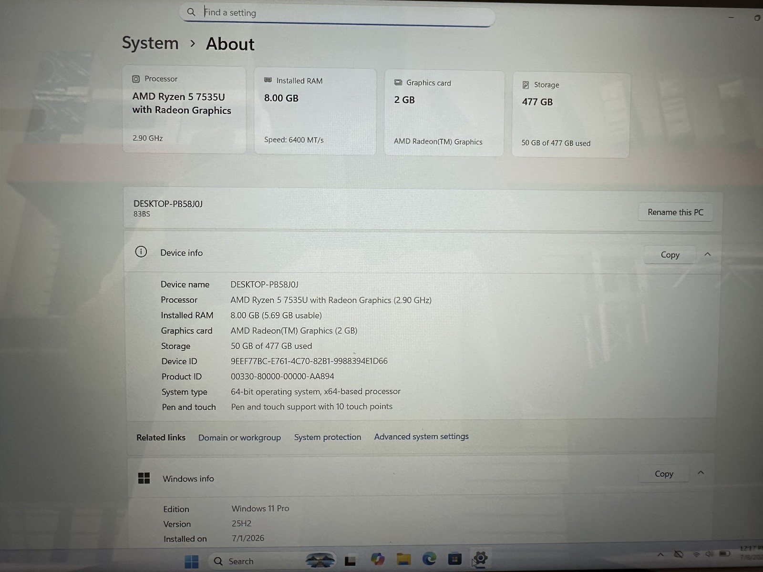Image resolution: width=763 pixels, height=572 pixels.
Task: Open Microsoft Store from the taskbar
Action: pos(454,558)
